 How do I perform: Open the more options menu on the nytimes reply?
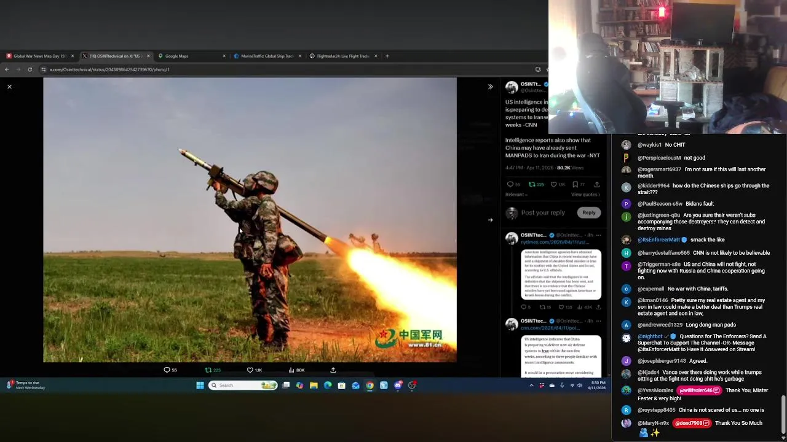pyautogui.click(x=598, y=235)
